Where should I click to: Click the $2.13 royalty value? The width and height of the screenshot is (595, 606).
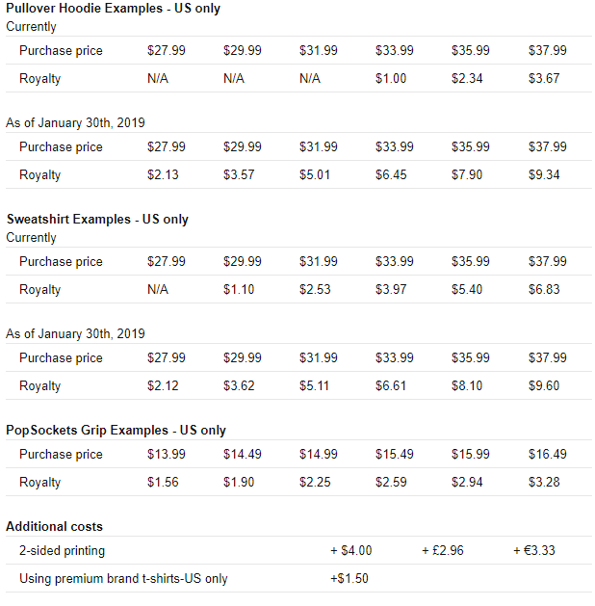tap(163, 174)
